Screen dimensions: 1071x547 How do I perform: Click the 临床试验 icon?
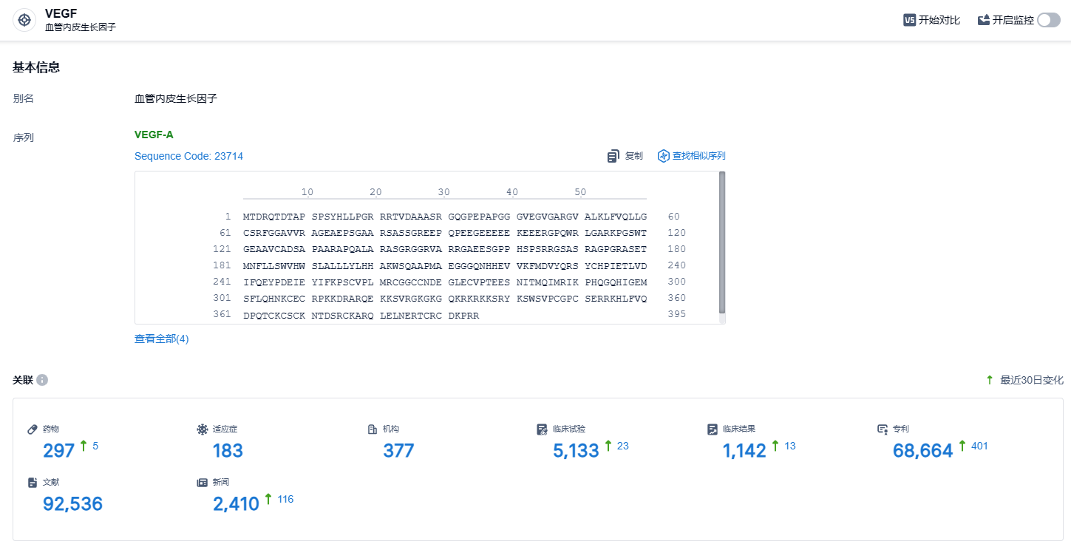(x=542, y=429)
